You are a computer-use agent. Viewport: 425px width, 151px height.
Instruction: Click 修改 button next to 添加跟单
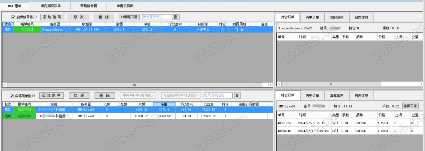(79, 96)
